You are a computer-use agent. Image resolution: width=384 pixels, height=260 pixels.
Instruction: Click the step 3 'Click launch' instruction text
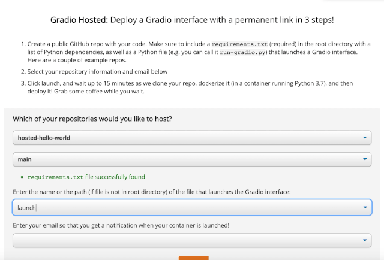(x=190, y=87)
